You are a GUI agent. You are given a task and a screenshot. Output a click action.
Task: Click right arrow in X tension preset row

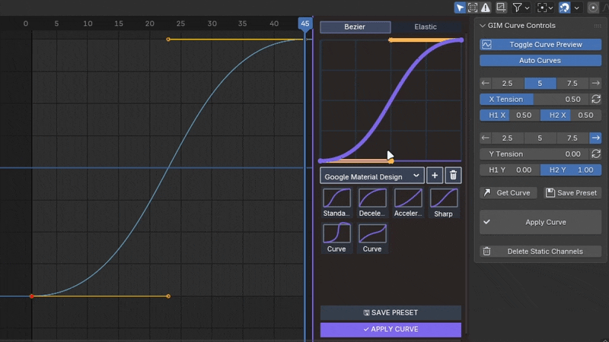(595, 84)
